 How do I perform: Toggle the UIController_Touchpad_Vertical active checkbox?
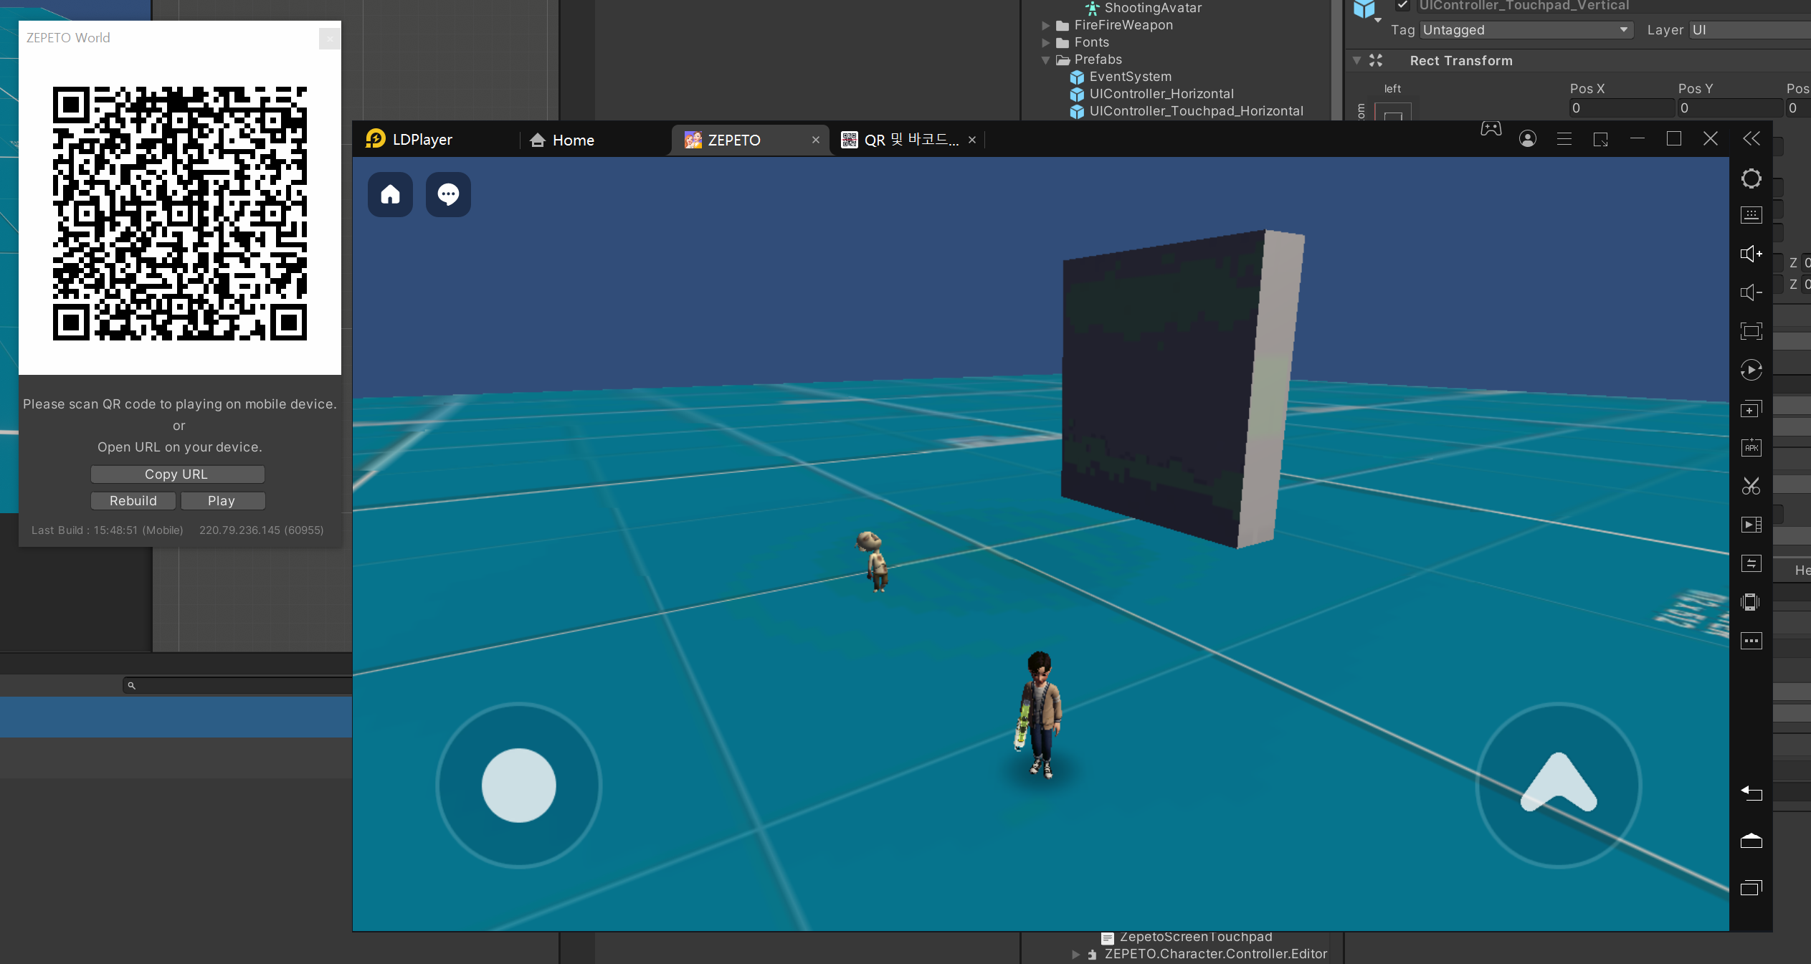pos(1401,5)
